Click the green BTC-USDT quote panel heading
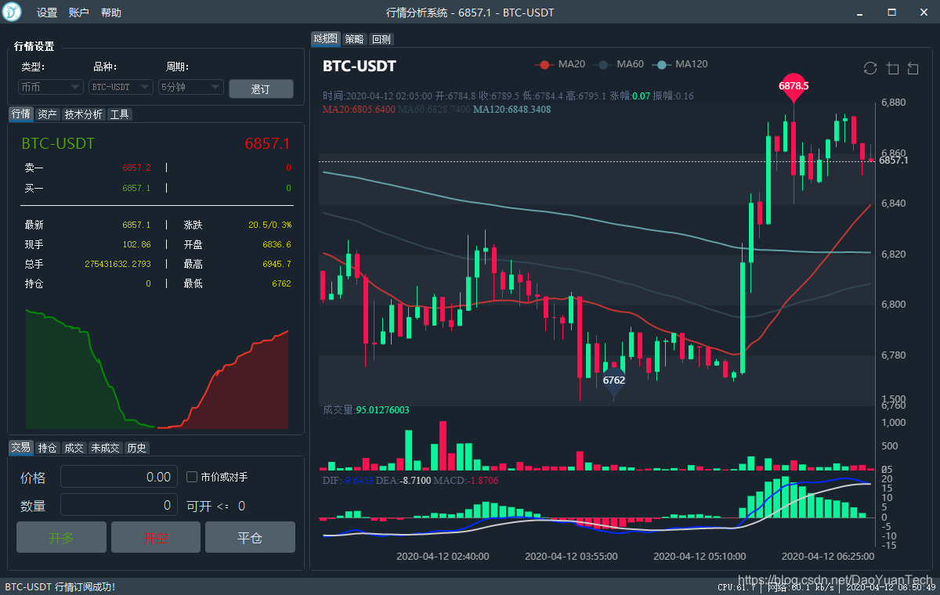Viewport: 940px width, 595px height. click(58, 144)
